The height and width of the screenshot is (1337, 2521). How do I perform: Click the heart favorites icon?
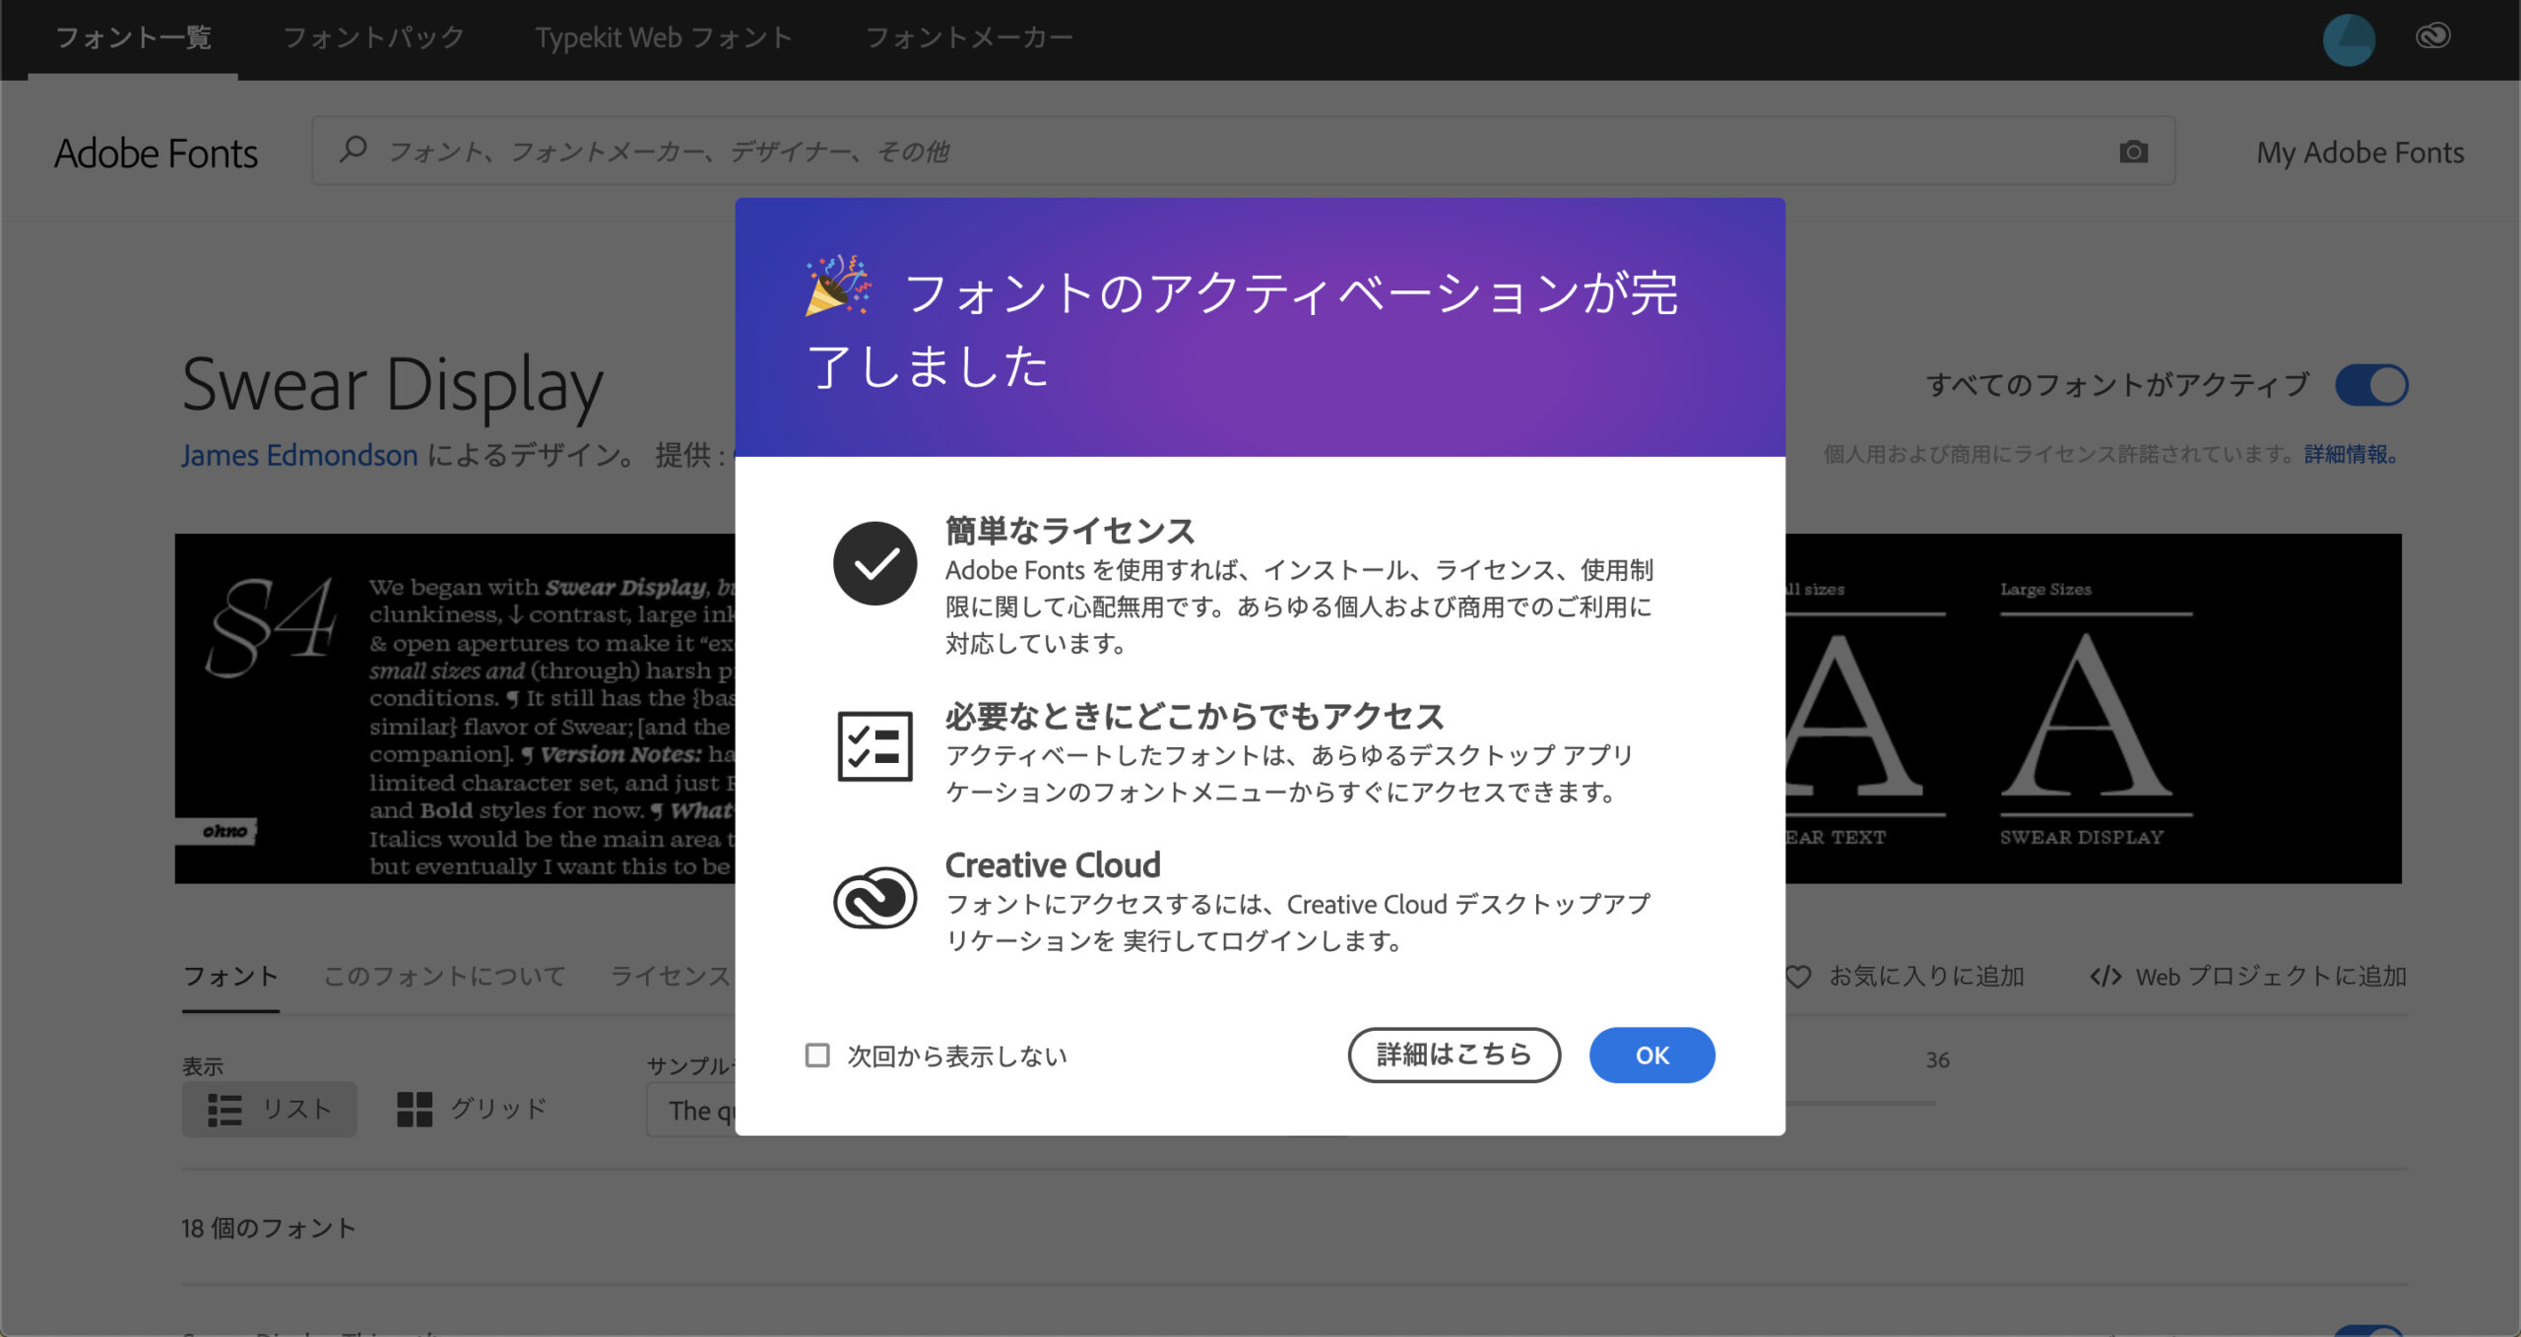tap(1798, 977)
